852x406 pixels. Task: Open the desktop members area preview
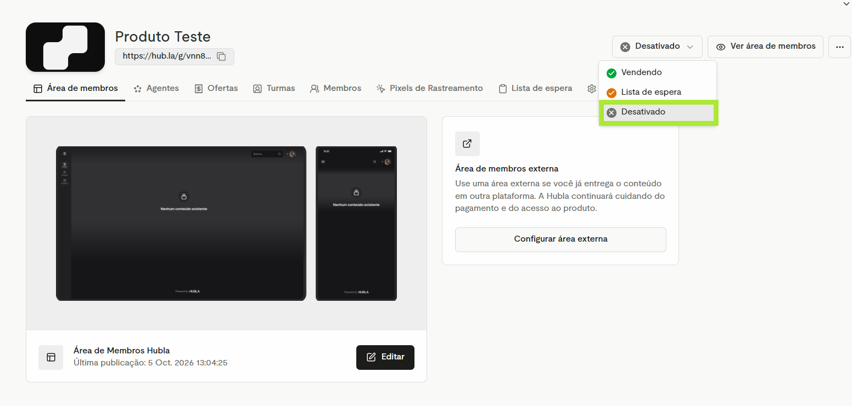pyautogui.click(x=181, y=224)
